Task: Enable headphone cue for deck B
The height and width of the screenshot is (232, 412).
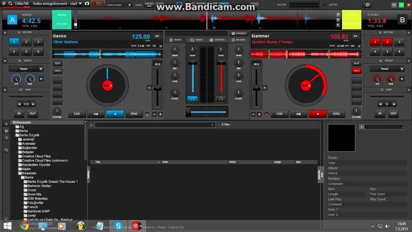Action: click(x=221, y=99)
